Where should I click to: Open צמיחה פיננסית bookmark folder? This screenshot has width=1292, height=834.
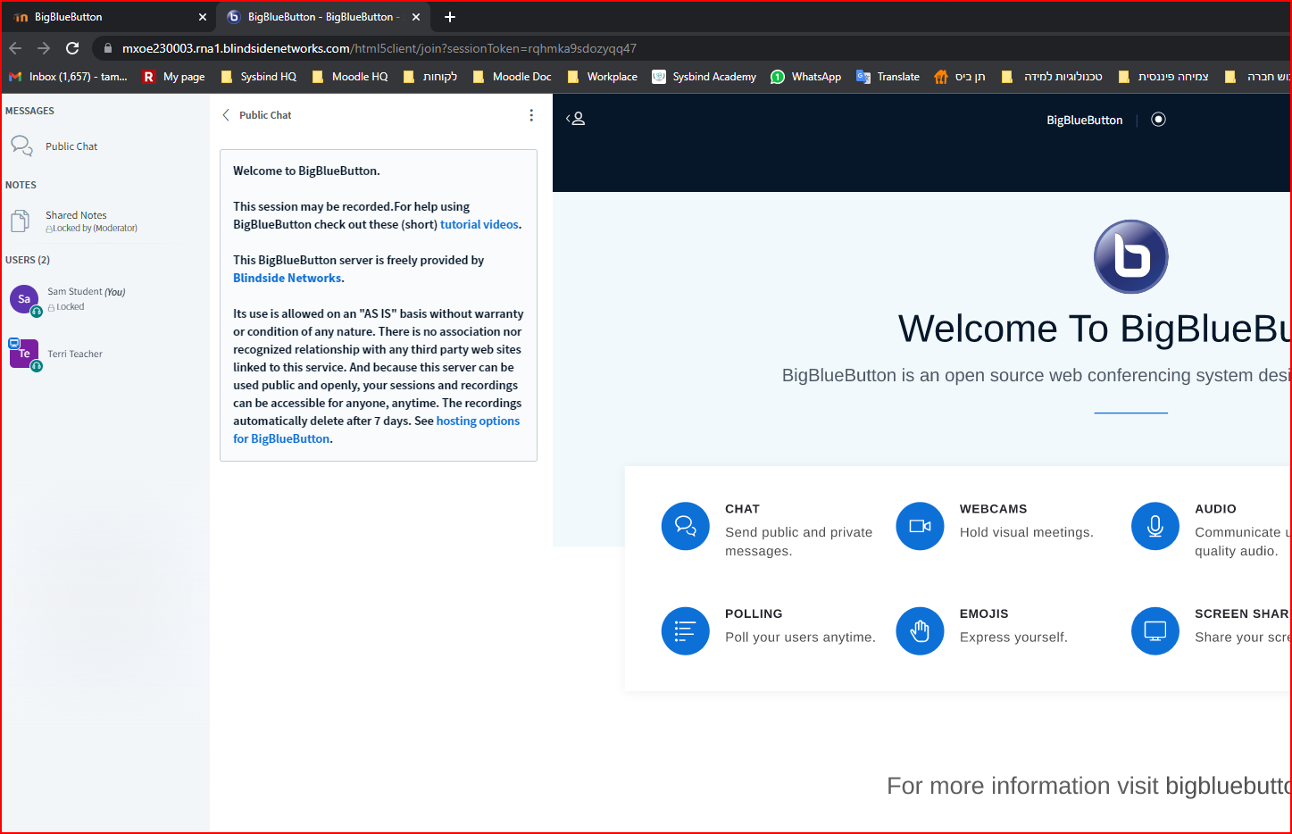click(x=1163, y=77)
